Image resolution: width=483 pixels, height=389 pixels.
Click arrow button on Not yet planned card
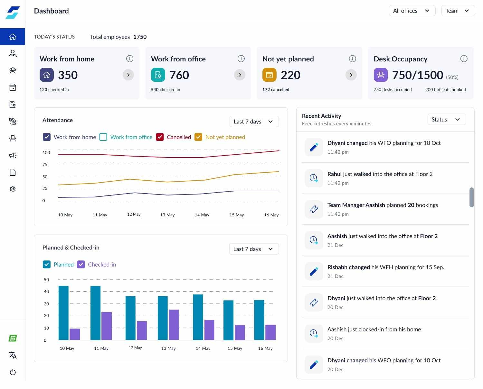[x=351, y=75]
